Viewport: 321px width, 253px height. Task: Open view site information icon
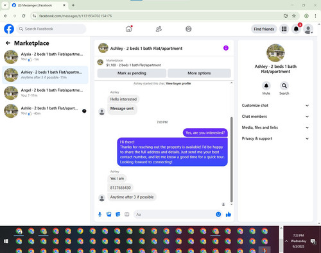click(x=34, y=16)
